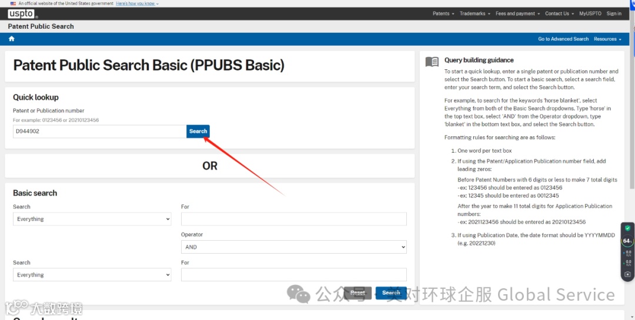The image size is (635, 320).
Task: Click the "Patent or Publication number" label
Action: (49, 110)
